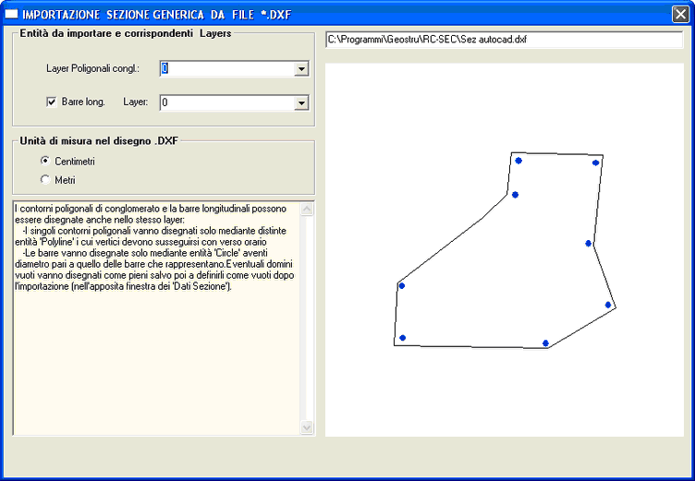Viewport: 695px width, 481px height.
Task: Click the DXF file path field
Action: [x=504, y=40]
